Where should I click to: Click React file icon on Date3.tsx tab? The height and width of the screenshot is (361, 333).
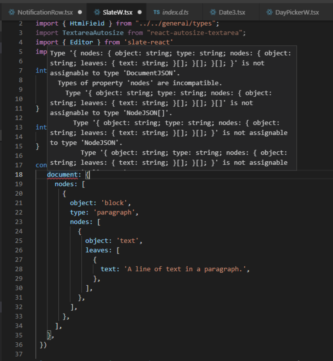(x=213, y=12)
